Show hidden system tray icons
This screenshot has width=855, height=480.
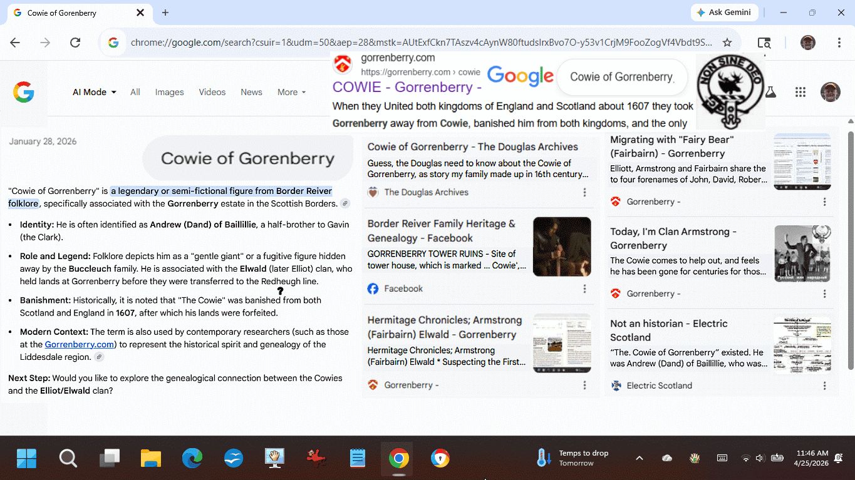pos(639,458)
